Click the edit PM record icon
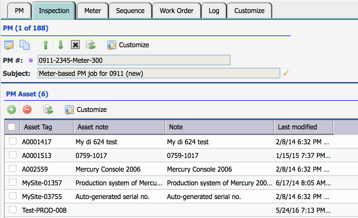 (x=9, y=45)
